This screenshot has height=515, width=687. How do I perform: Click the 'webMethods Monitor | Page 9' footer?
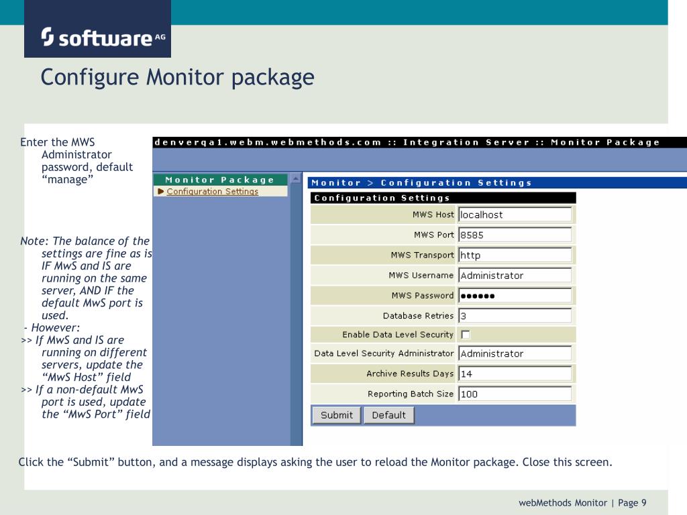(x=582, y=503)
